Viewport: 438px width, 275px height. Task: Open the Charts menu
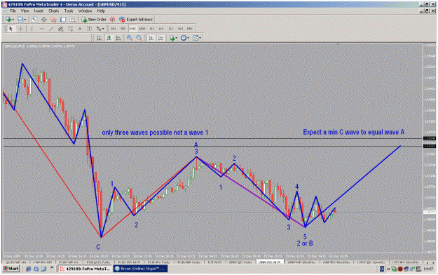pos(54,11)
